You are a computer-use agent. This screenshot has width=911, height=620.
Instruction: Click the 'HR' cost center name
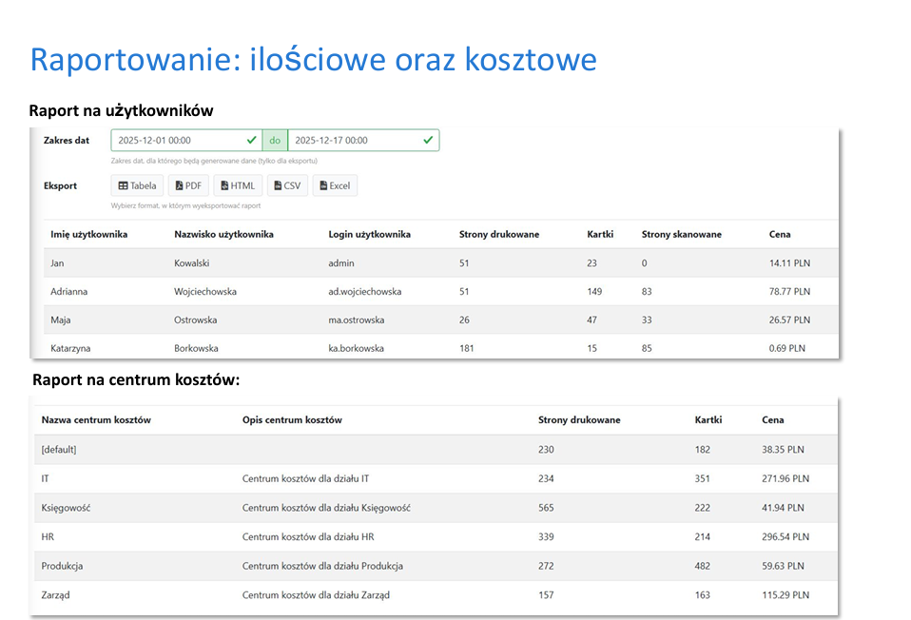tap(48, 537)
